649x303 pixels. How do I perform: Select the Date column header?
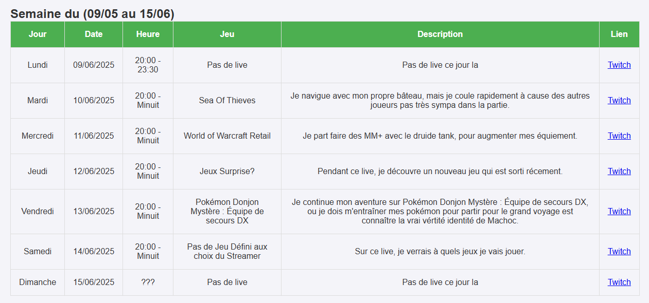(93, 34)
